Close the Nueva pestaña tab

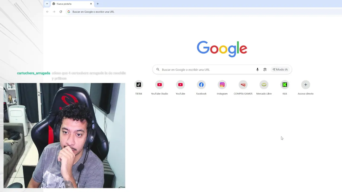91,4
